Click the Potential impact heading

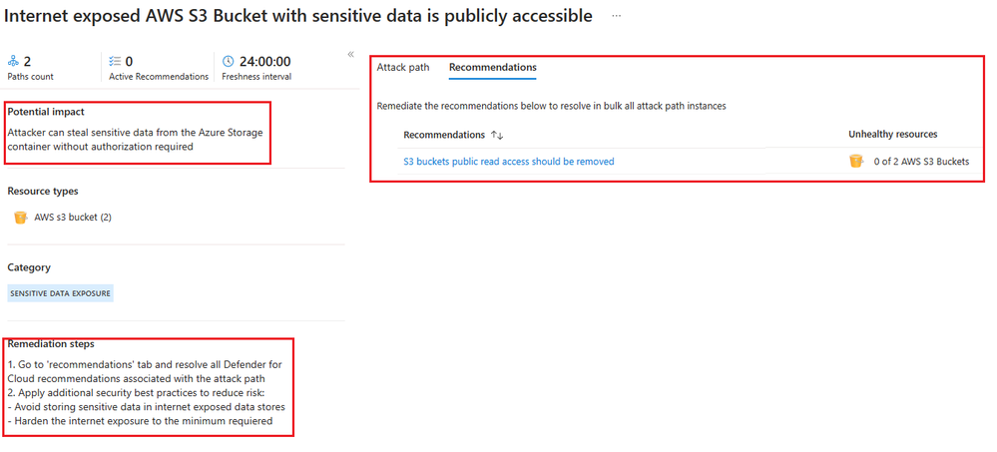46,112
